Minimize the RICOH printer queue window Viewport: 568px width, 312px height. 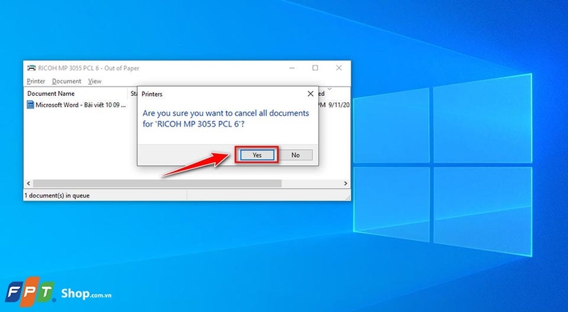pyautogui.click(x=292, y=68)
